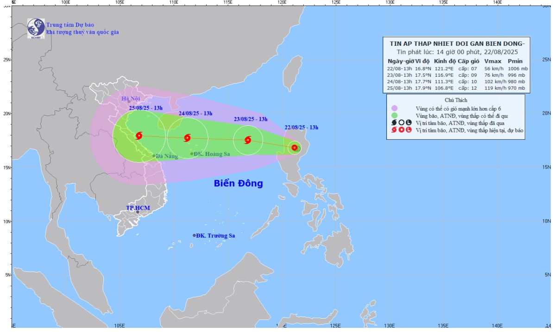Click the NCHMF forecasting center logo
Screen dimensions: 553x332
tap(36, 29)
